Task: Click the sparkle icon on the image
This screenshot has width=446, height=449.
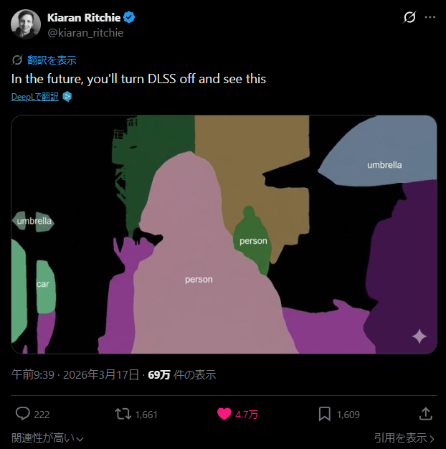Action: pos(419,336)
